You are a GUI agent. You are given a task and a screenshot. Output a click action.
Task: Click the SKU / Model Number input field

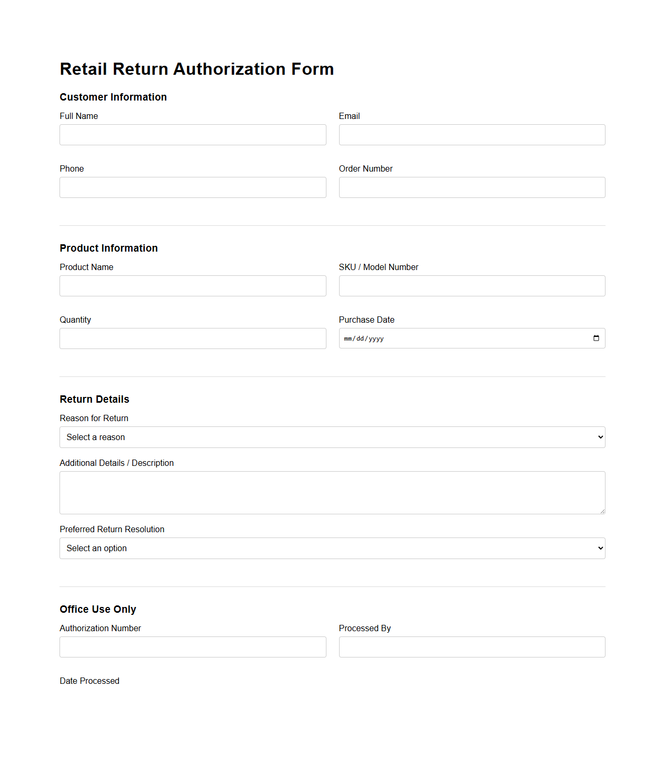[x=472, y=286]
